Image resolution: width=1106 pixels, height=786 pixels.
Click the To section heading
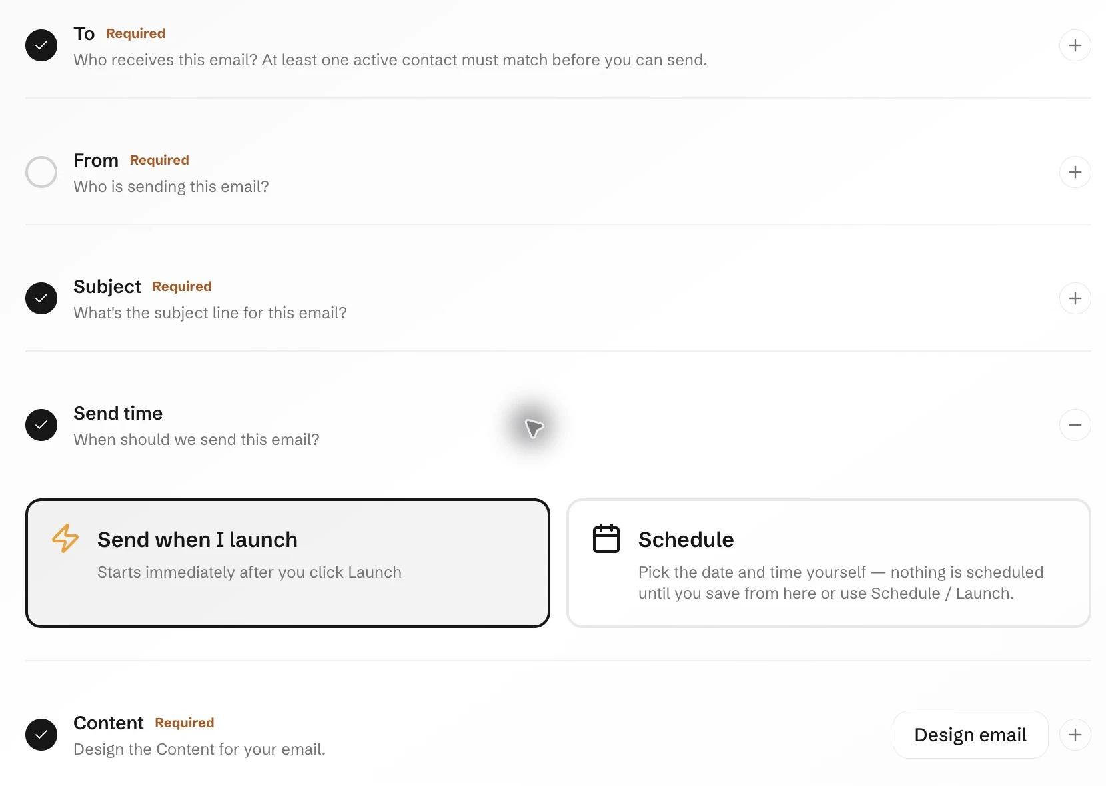(x=84, y=33)
